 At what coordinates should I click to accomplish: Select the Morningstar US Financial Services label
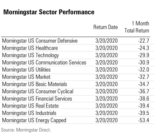click(x=37, y=99)
